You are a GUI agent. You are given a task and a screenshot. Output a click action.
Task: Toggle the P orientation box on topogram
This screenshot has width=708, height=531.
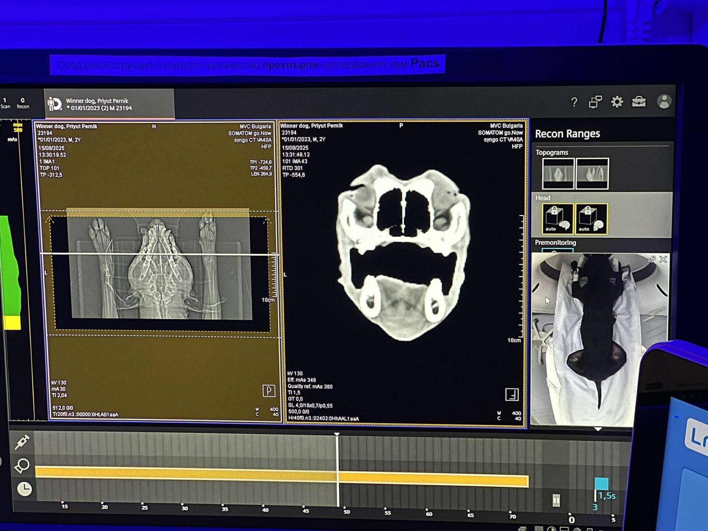[269, 391]
